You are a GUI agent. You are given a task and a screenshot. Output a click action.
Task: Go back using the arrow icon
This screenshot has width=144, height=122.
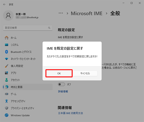point(4,5)
